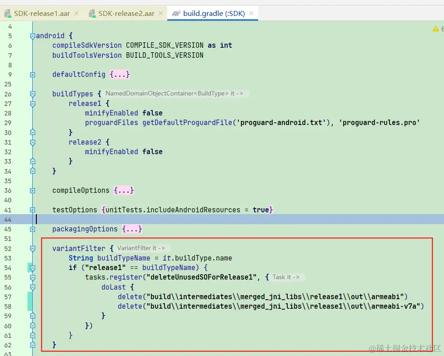Viewport: 444px width, 356px height.
Task: Click line number 29 in the gutter
Action: pos(8,123)
